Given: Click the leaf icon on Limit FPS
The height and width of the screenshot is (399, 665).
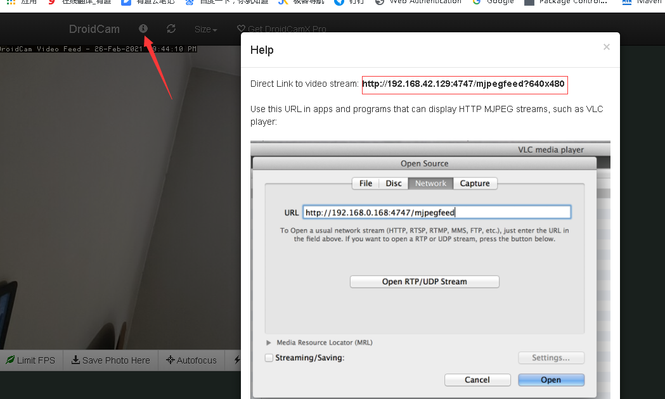Looking at the screenshot, I should click(x=10, y=360).
